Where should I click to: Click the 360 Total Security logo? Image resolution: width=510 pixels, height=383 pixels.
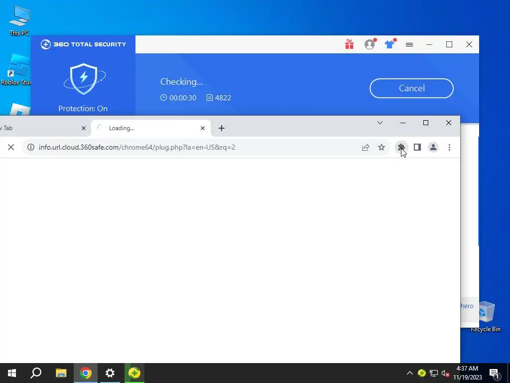coord(83,44)
